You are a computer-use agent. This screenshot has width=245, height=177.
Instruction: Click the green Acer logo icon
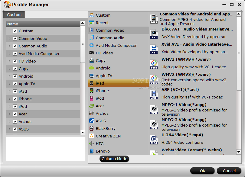click(92, 106)
